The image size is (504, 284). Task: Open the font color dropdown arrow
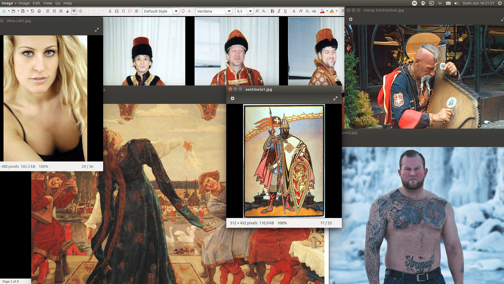327,11
